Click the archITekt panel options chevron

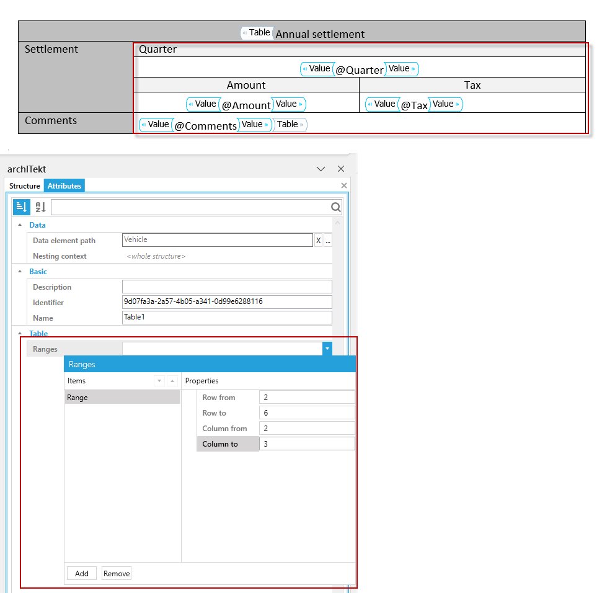321,169
